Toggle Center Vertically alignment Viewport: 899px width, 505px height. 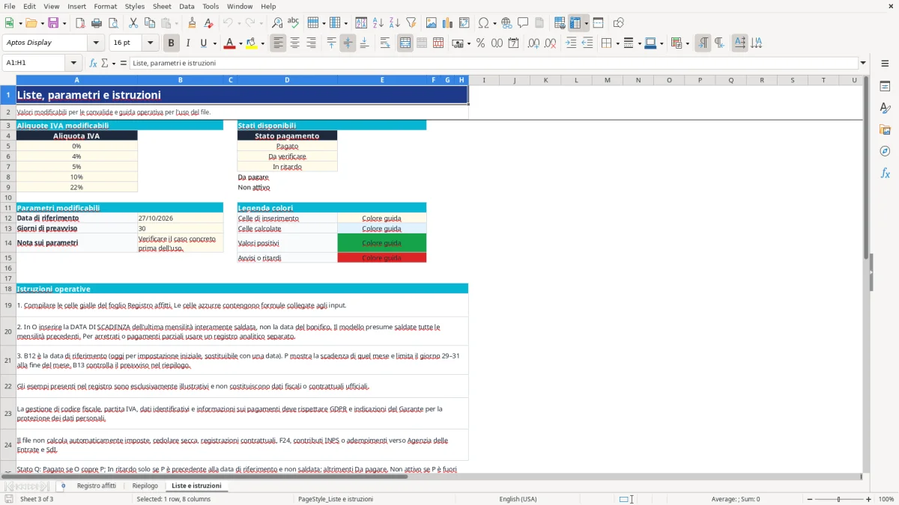point(348,43)
